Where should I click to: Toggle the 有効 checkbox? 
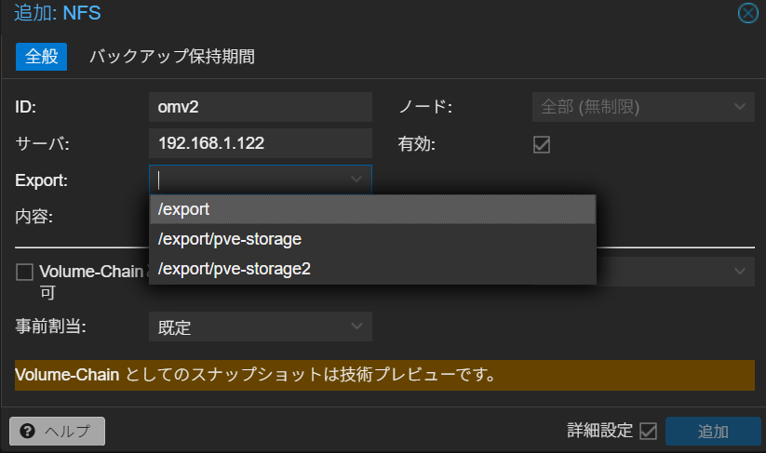click(542, 144)
